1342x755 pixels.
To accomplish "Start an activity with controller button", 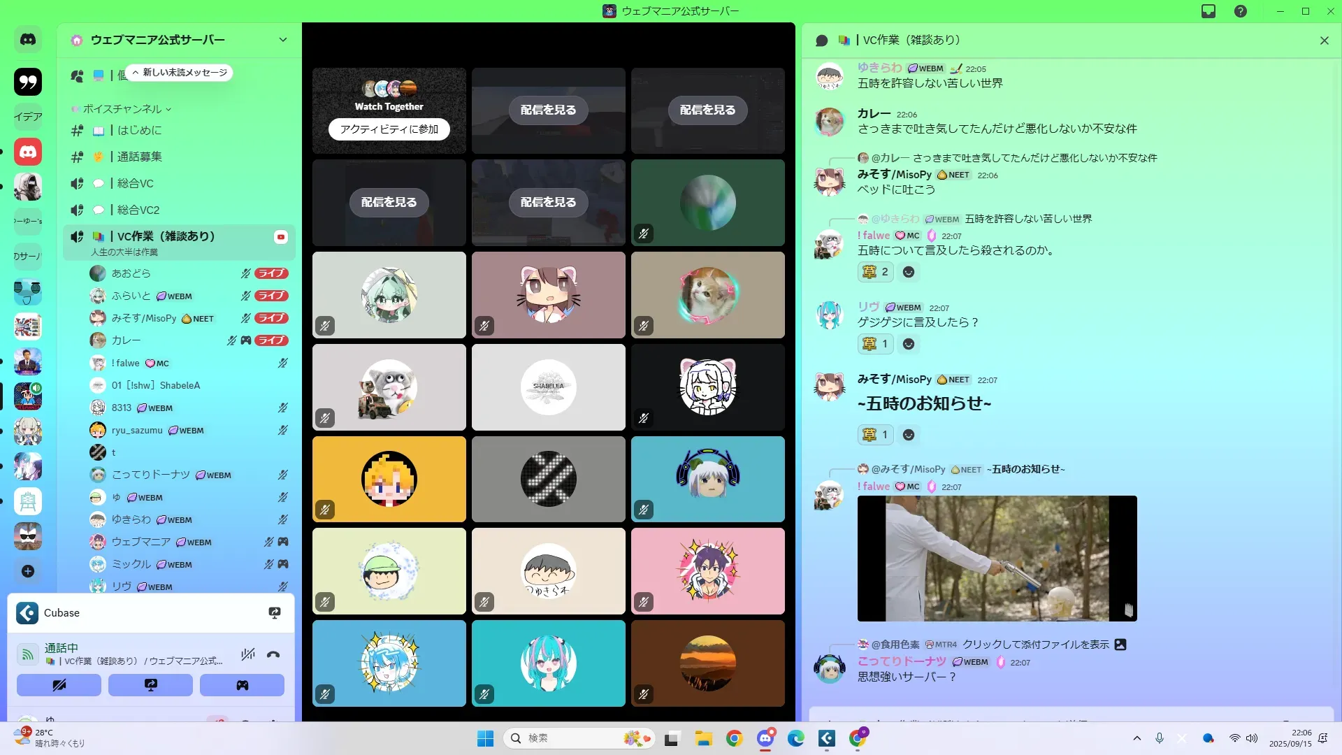I will point(242,685).
